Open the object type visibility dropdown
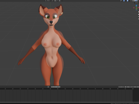Image resolution: width=139 pixels, height=104 pixels. point(122,1)
